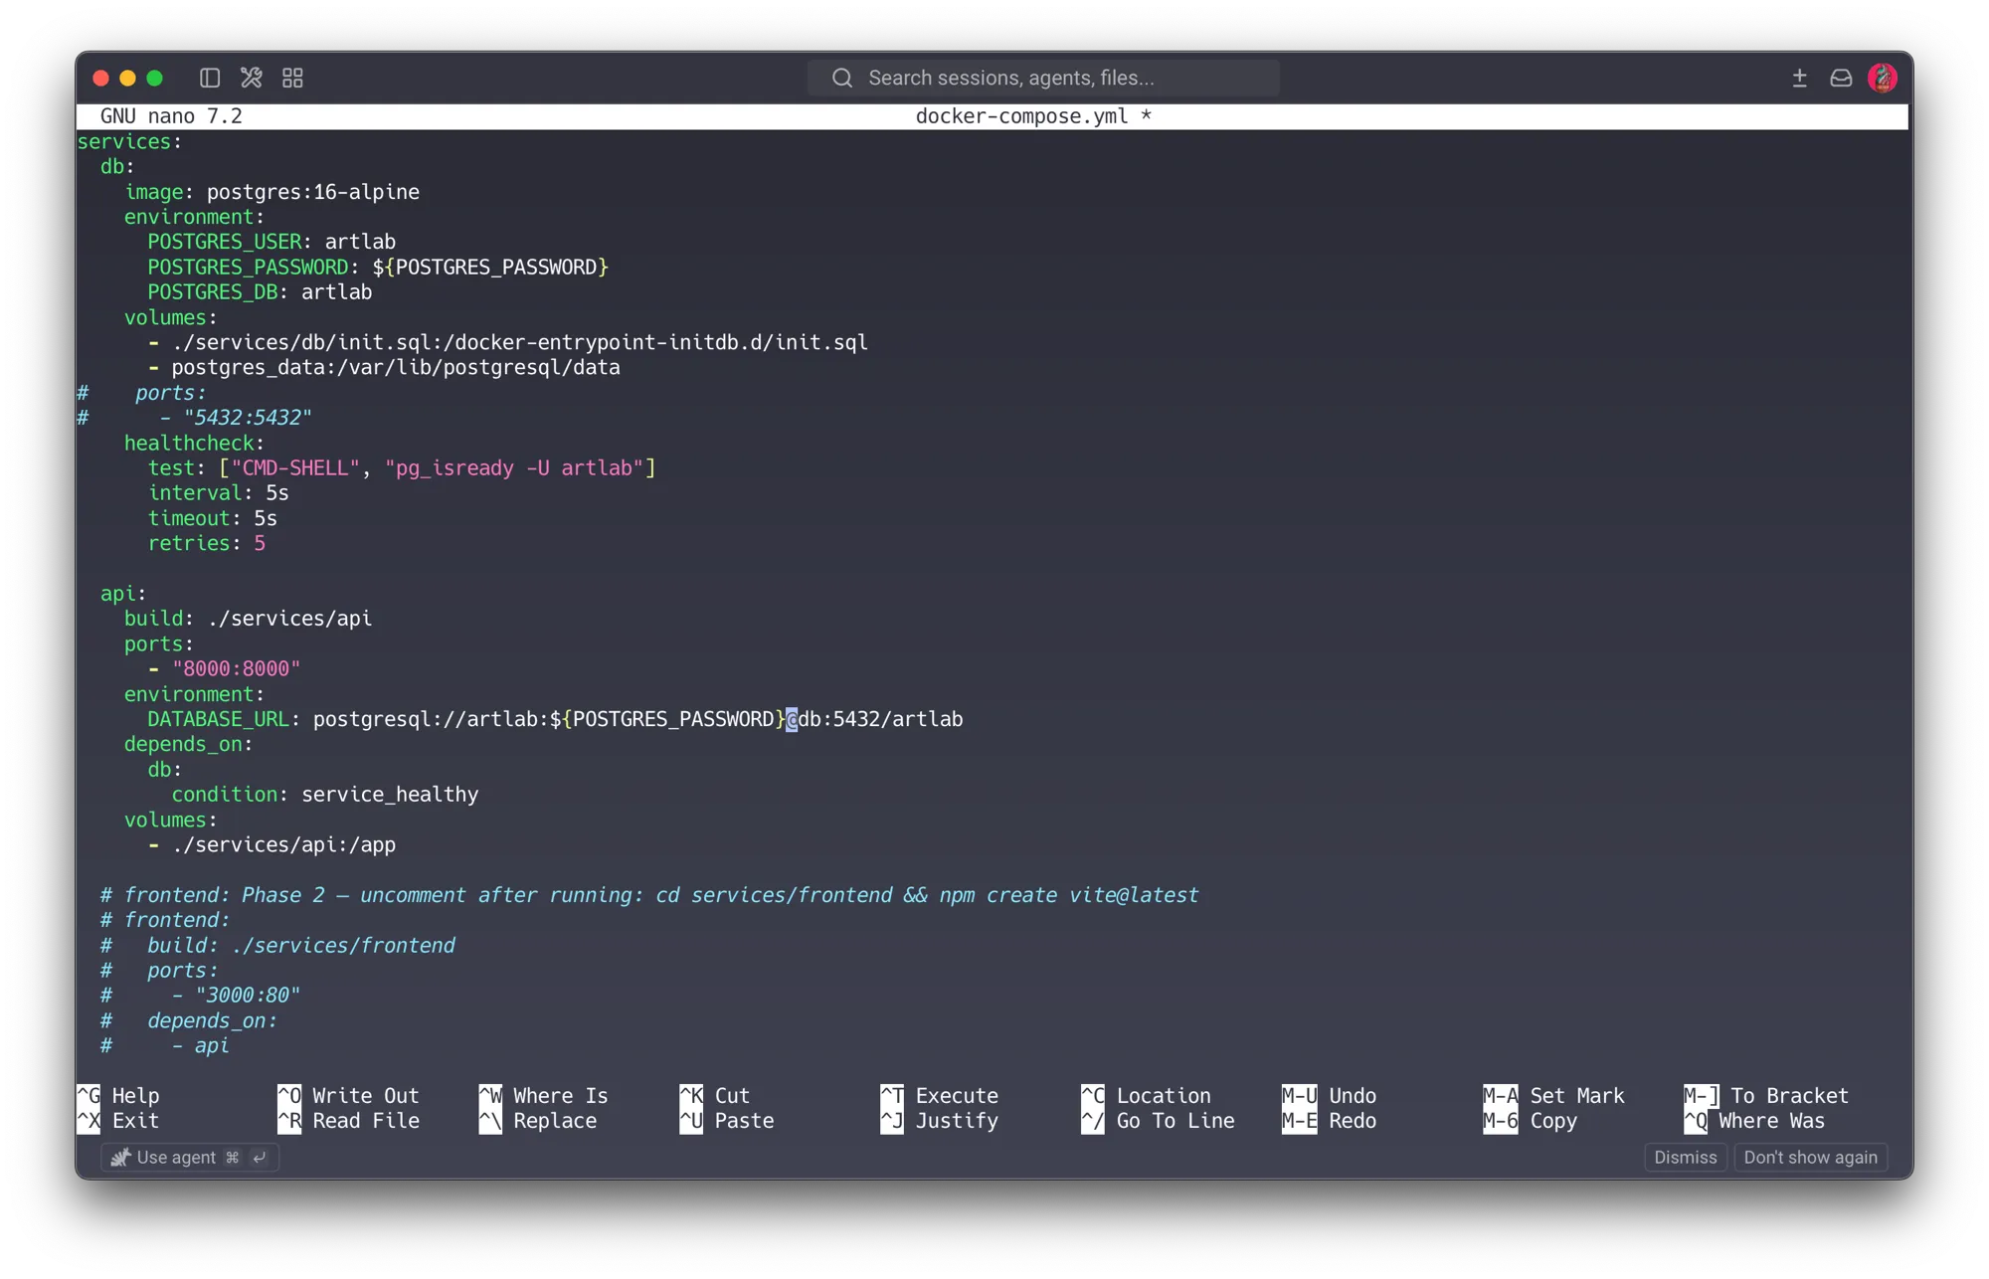
Task: Click the ^X Exit shortcut
Action: [x=119, y=1121]
